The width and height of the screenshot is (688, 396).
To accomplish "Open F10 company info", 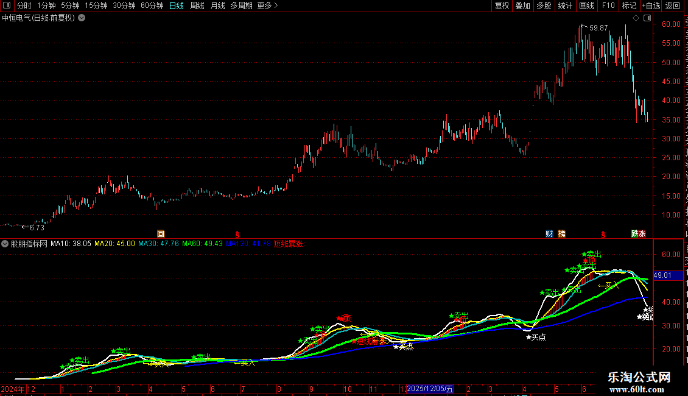I will (608, 5).
